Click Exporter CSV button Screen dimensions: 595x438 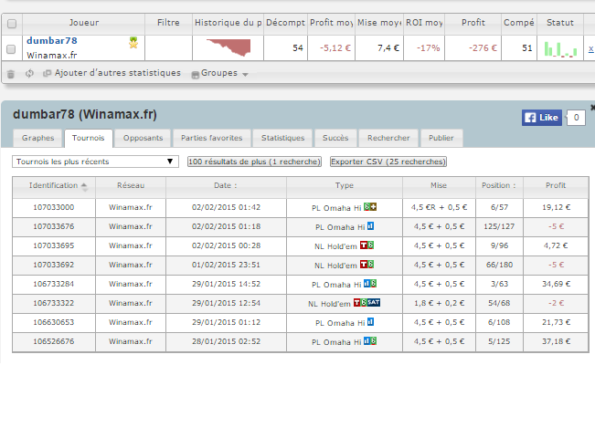click(388, 162)
